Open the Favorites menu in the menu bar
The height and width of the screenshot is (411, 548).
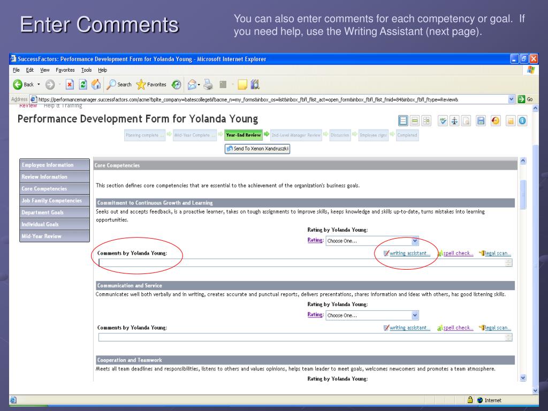[65, 70]
